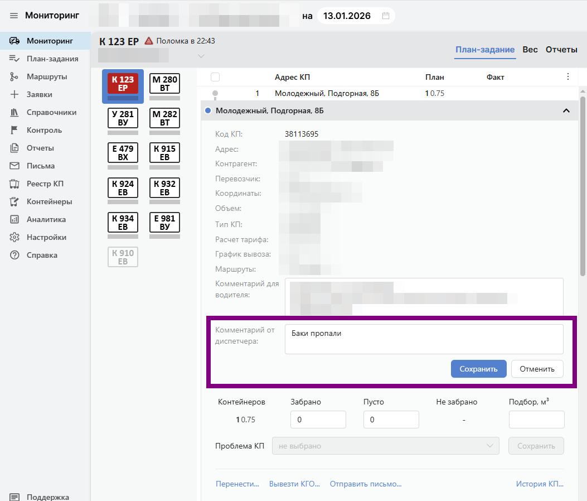Click the calendar icon beside the date
This screenshot has width=587, height=501.
pyautogui.click(x=385, y=16)
